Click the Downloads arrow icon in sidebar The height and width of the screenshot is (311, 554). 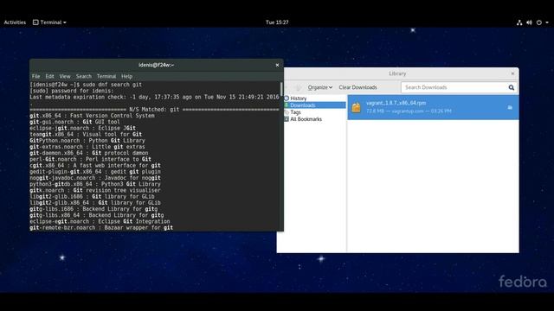tap(287, 105)
